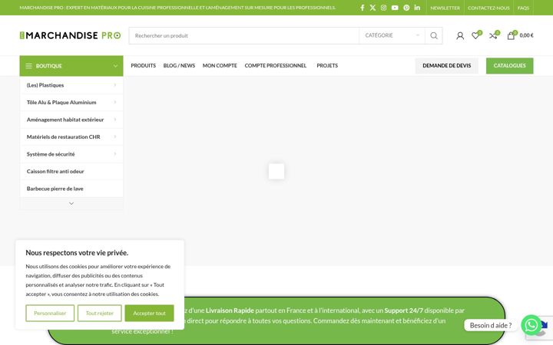Open the Catalogues button

[x=510, y=66]
